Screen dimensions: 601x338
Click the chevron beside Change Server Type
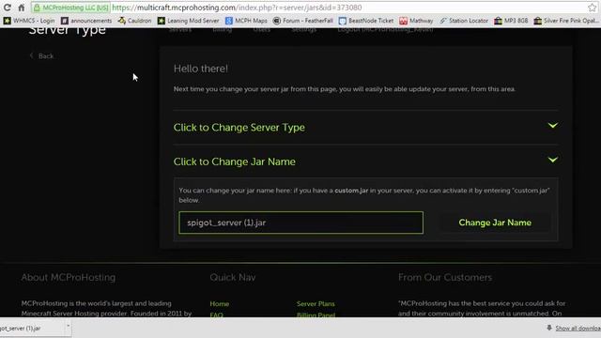point(552,125)
